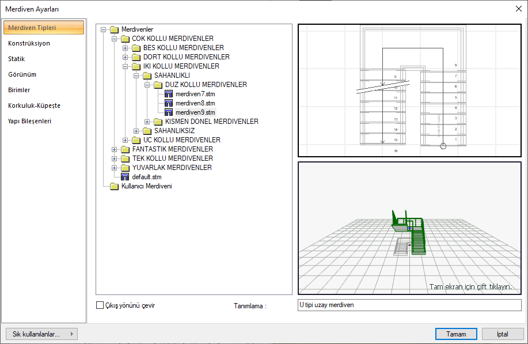The width and height of the screenshot is (528, 344).
Task: Click the default.stm stair file icon
Action: click(x=125, y=177)
